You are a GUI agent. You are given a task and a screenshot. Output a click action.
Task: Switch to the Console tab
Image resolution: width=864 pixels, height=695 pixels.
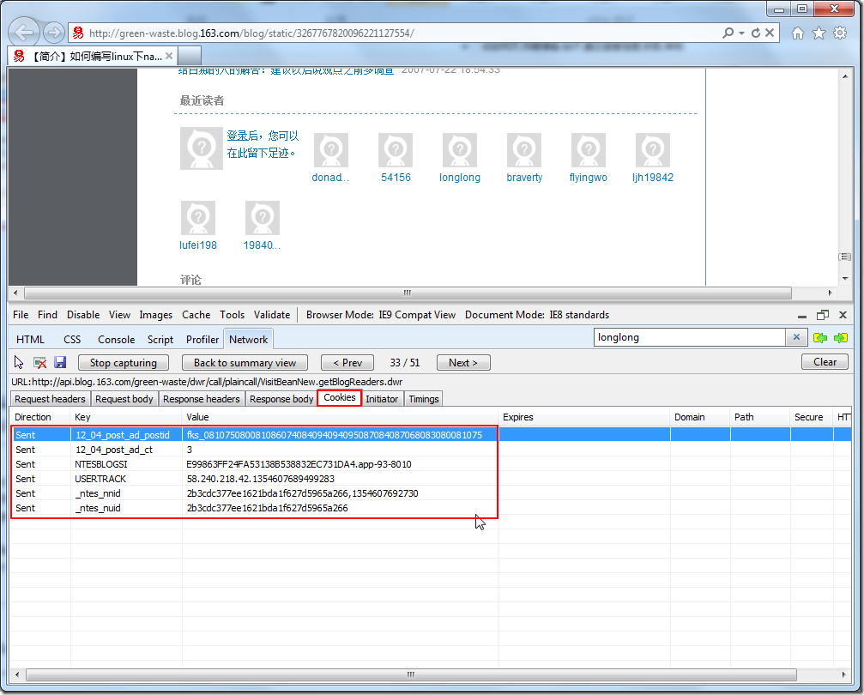coord(117,340)
